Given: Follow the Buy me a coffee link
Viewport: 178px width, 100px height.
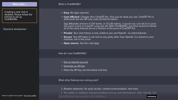Looking at the screenshot, I should (x=30, y=96).
